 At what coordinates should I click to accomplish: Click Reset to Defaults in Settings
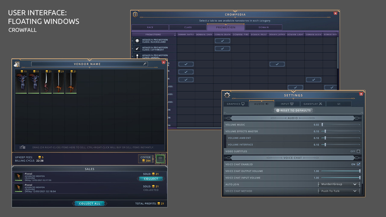pos(293,111)
